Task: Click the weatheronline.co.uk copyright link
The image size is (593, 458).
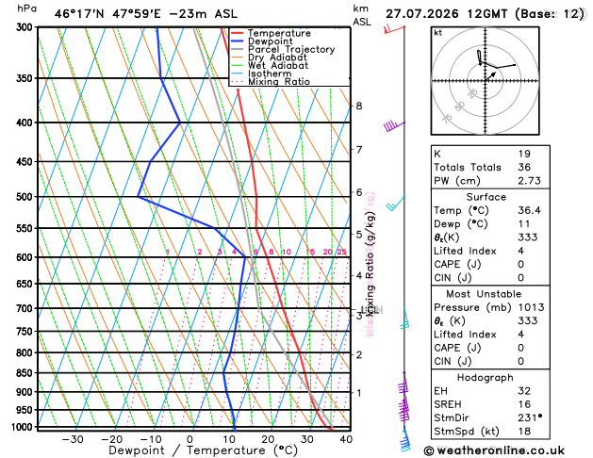Action: point(494,450)
